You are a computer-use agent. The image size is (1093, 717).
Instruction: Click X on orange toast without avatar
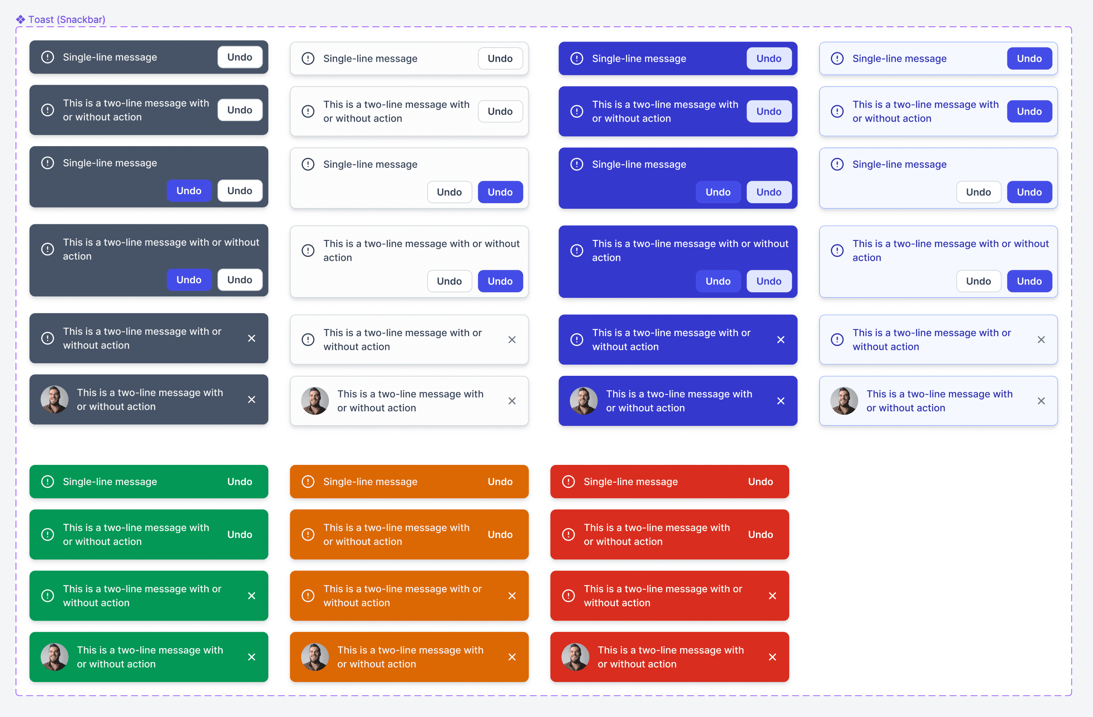click(512, 596)
